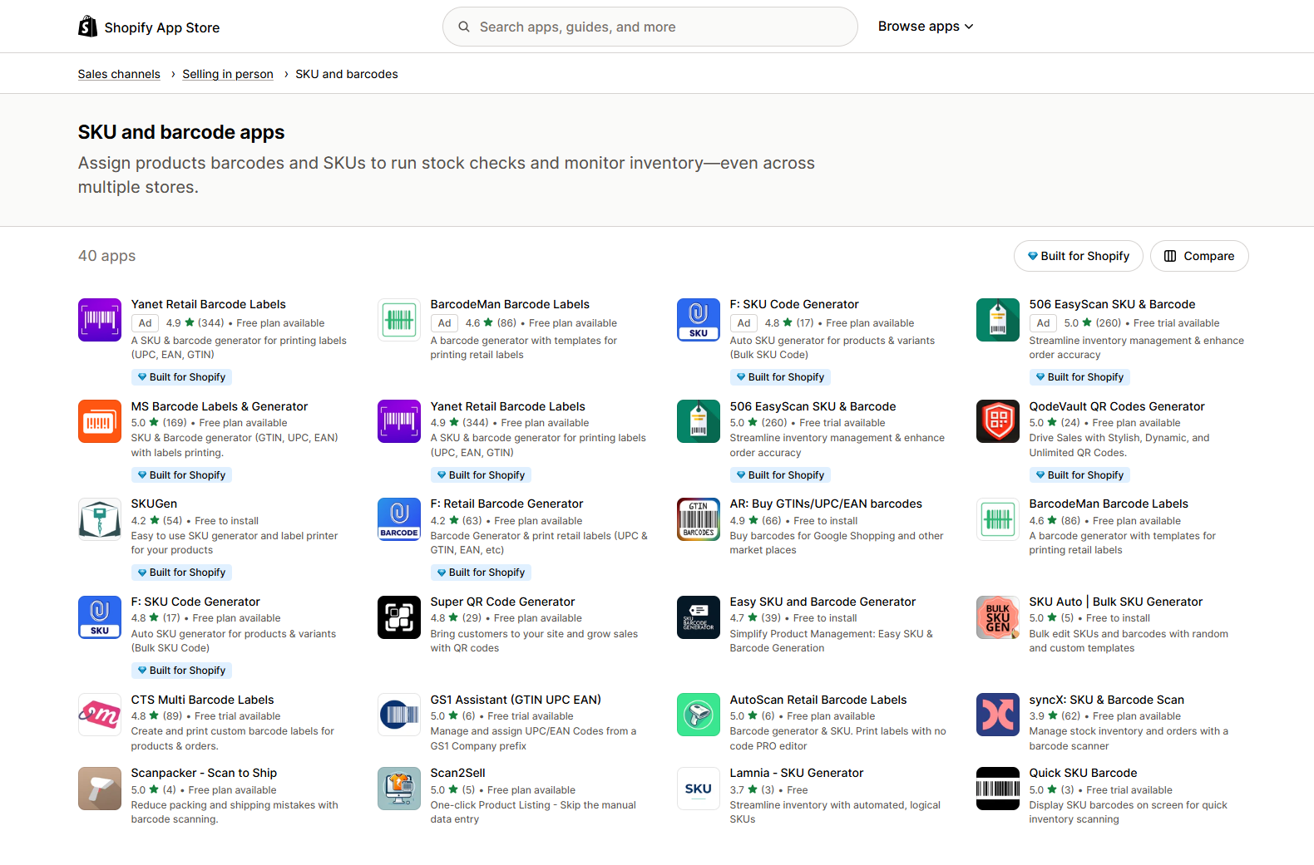Open the Scan2Sell title link
The width and height of the screenshot is (1314, 865).
[458, 773]
